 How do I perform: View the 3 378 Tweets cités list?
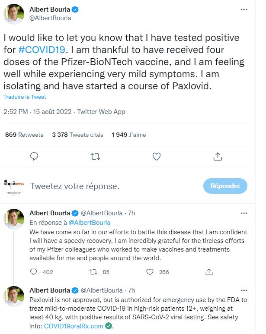click(x=77, y=135)
